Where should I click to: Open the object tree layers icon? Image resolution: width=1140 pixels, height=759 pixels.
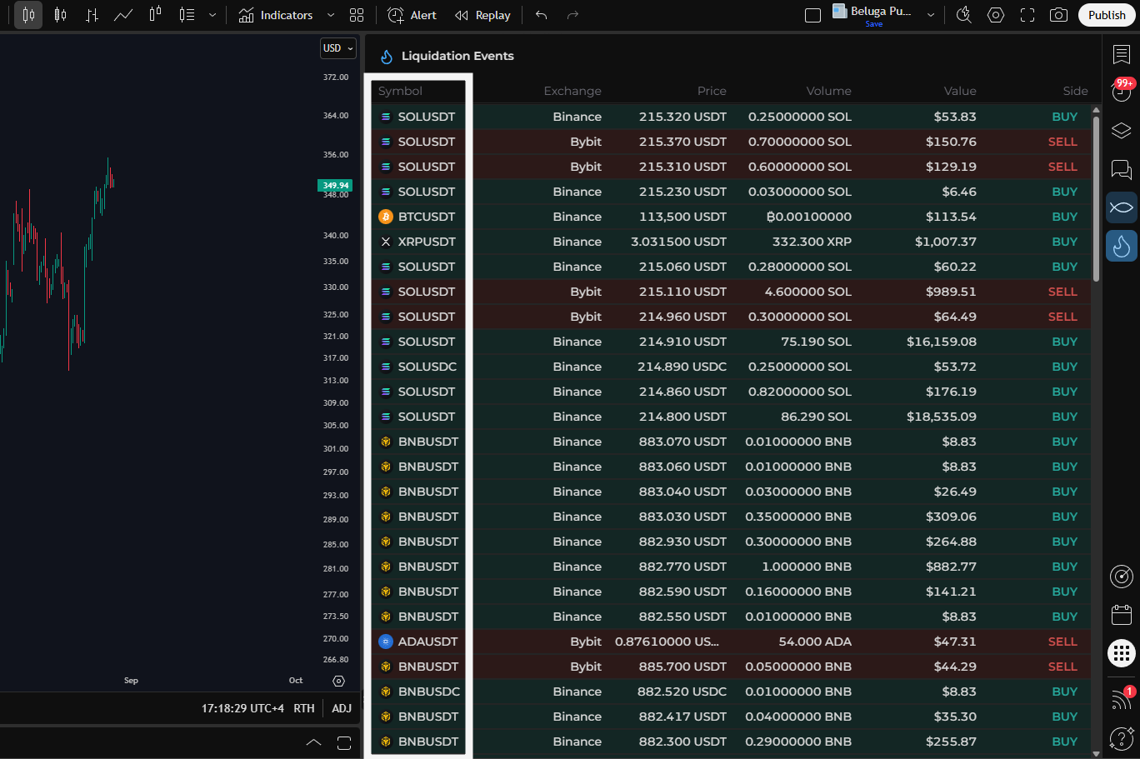click(x=1122, y=131)
